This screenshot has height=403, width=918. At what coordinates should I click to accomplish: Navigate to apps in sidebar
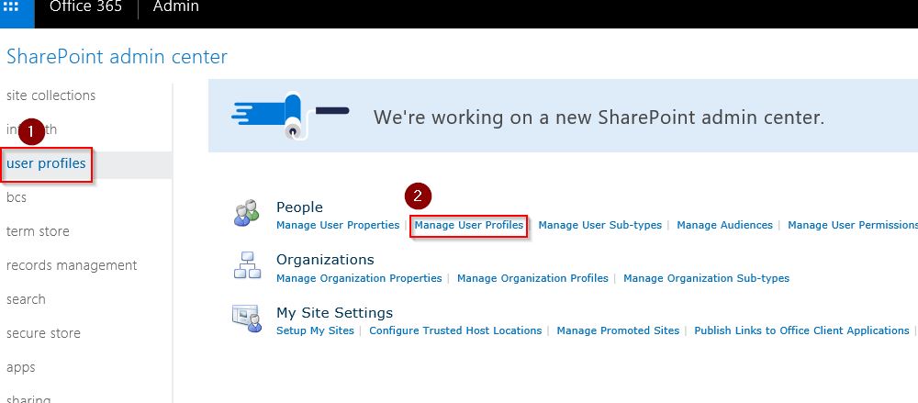pos(20,367)
